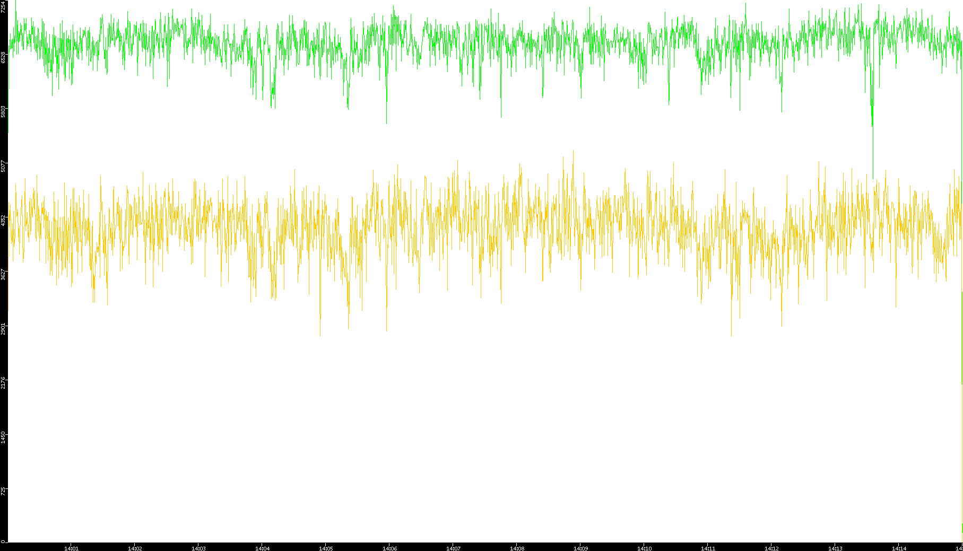
Task: Click the 14:13 time axis label
Action: pyautogui.click(x=835, y=548)
